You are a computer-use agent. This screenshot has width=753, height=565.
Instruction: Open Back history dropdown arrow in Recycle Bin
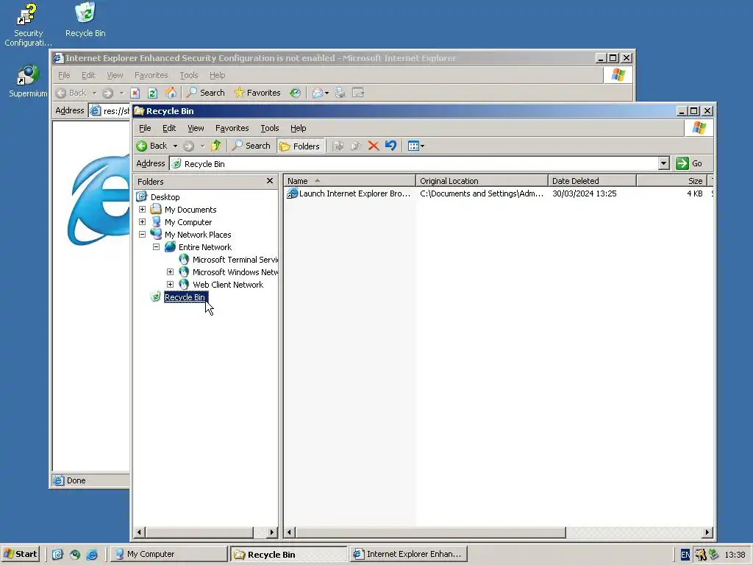[175, 146]
